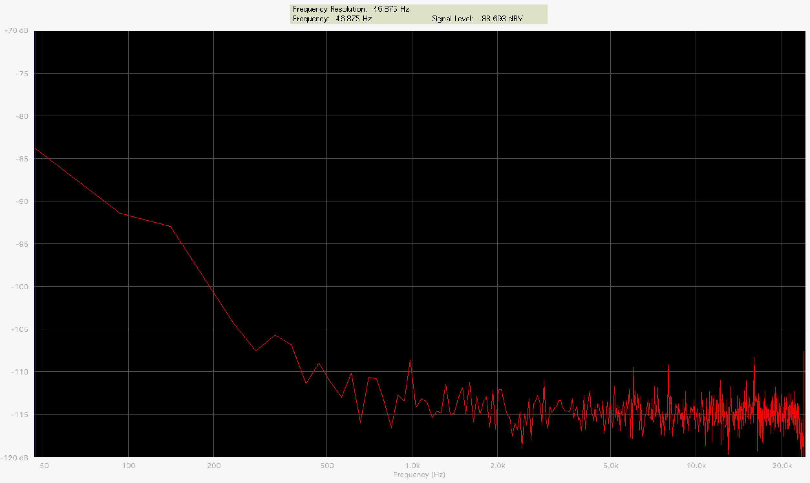Click the blue cursor line at the plot's left edge

click(35, 244)
